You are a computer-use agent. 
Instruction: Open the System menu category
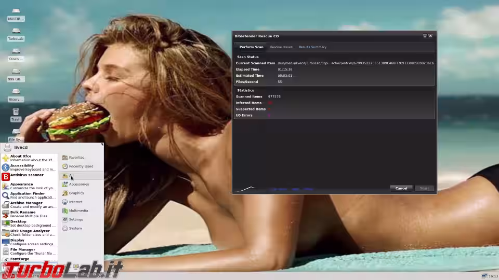pyautogui.click(x=75, y=228)
